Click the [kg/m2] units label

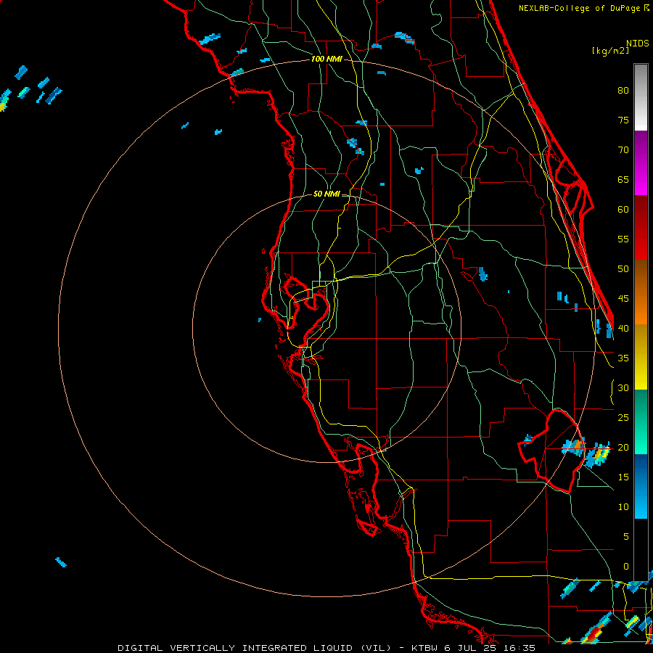pyautogui.click(x=610, y=51)
